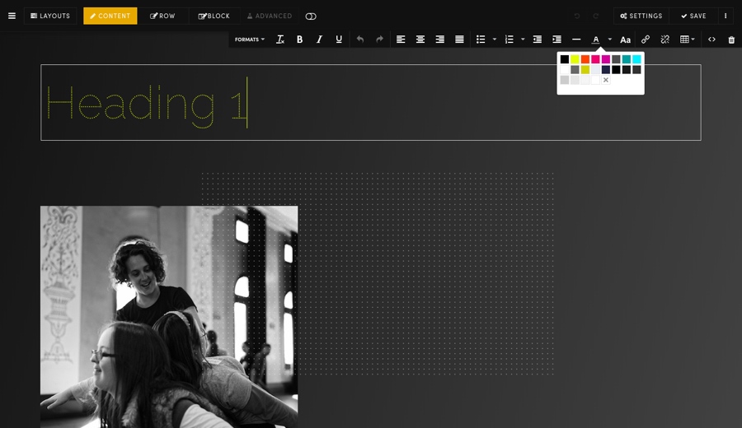The width and height of the screenshot is (742, 428).
Task: Insert a hyperlink
Action: (x=646, y=40)
